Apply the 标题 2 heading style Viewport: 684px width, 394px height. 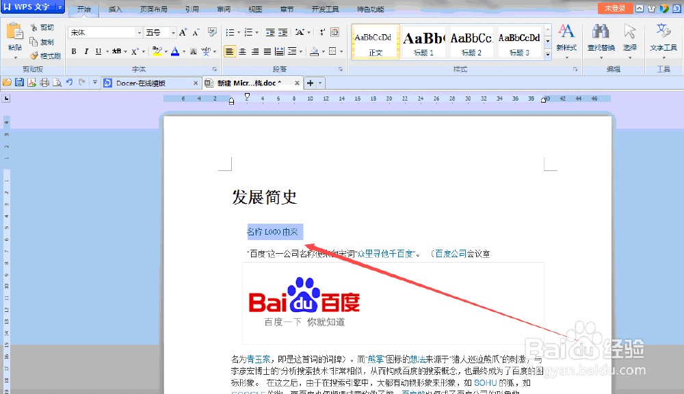point(471,42)
